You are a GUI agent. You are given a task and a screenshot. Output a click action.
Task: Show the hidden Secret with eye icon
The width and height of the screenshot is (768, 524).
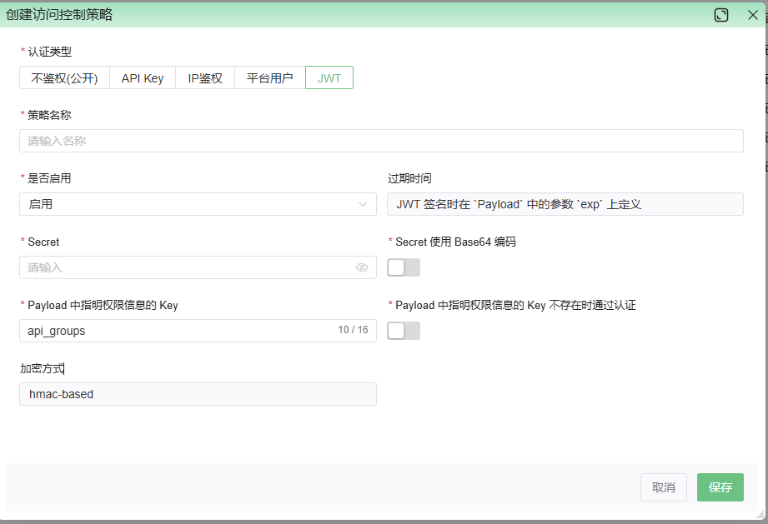coord(362,267)
